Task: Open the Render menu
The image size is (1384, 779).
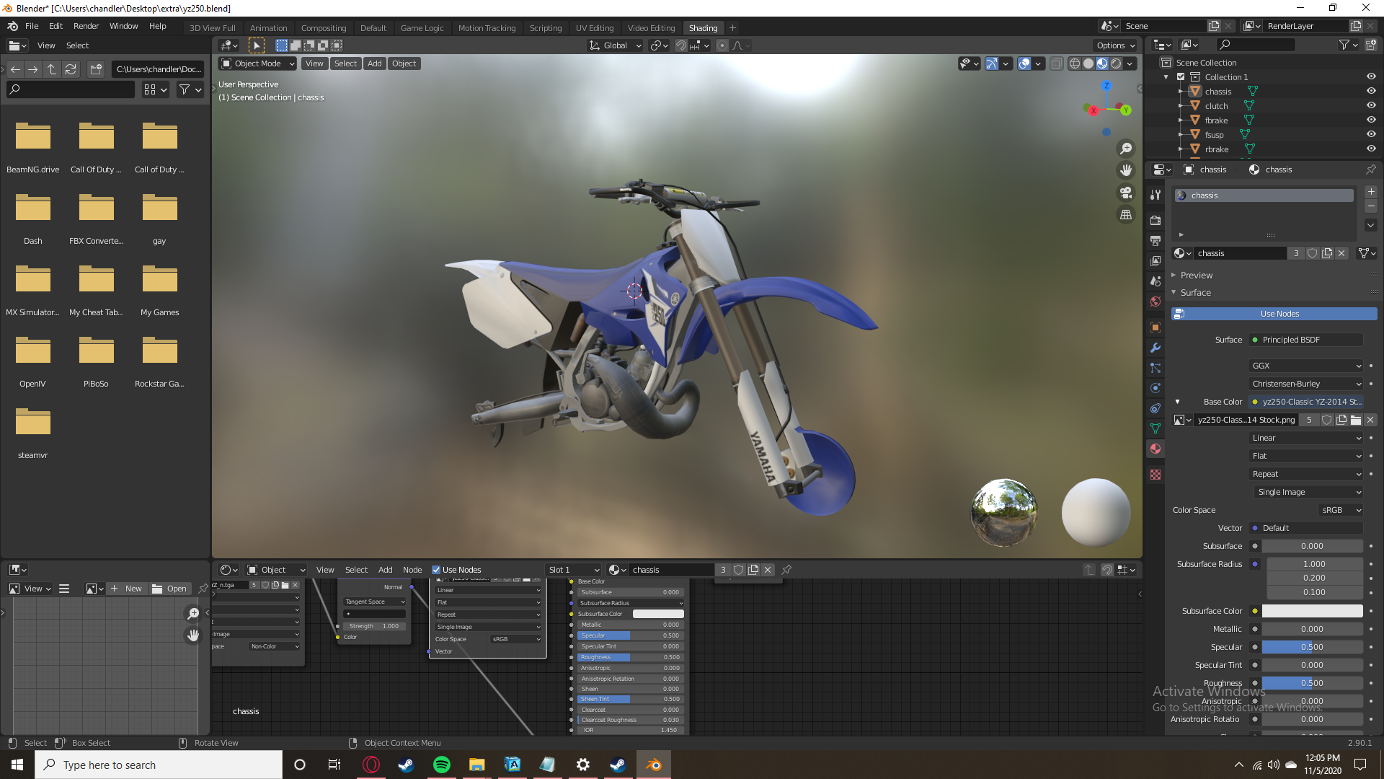Action: [86, 26]
